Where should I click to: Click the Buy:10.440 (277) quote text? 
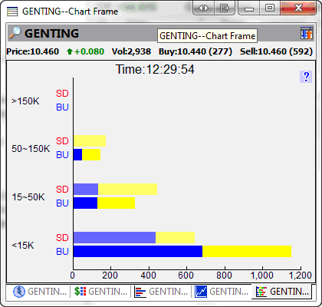tap(195, 51)
